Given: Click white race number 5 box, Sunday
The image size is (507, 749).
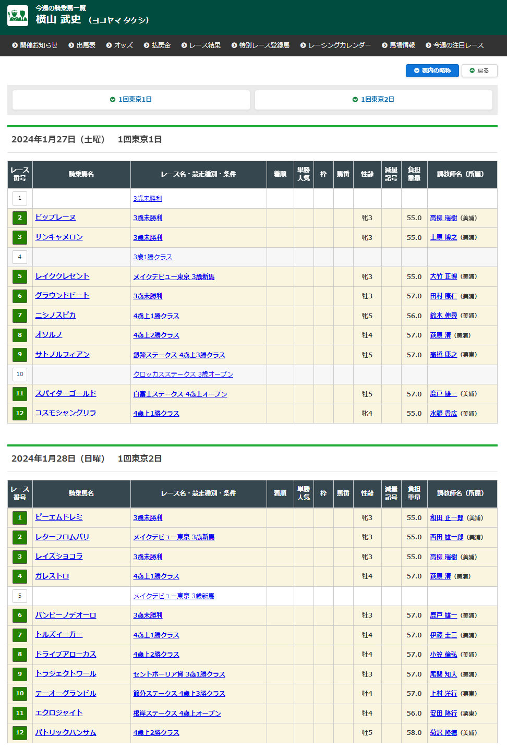Looking at the screenshot, I should [x=20, y=596].
